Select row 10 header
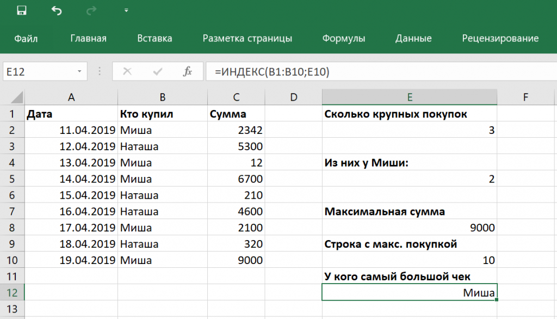The width and height of the screenshot is (557, 319). 12,260
